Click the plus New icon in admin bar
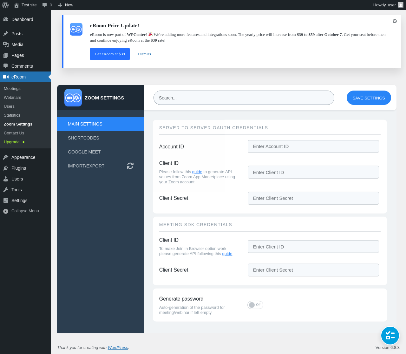The width and height of the screenshot is (406, 354). [x=60, y=5]
